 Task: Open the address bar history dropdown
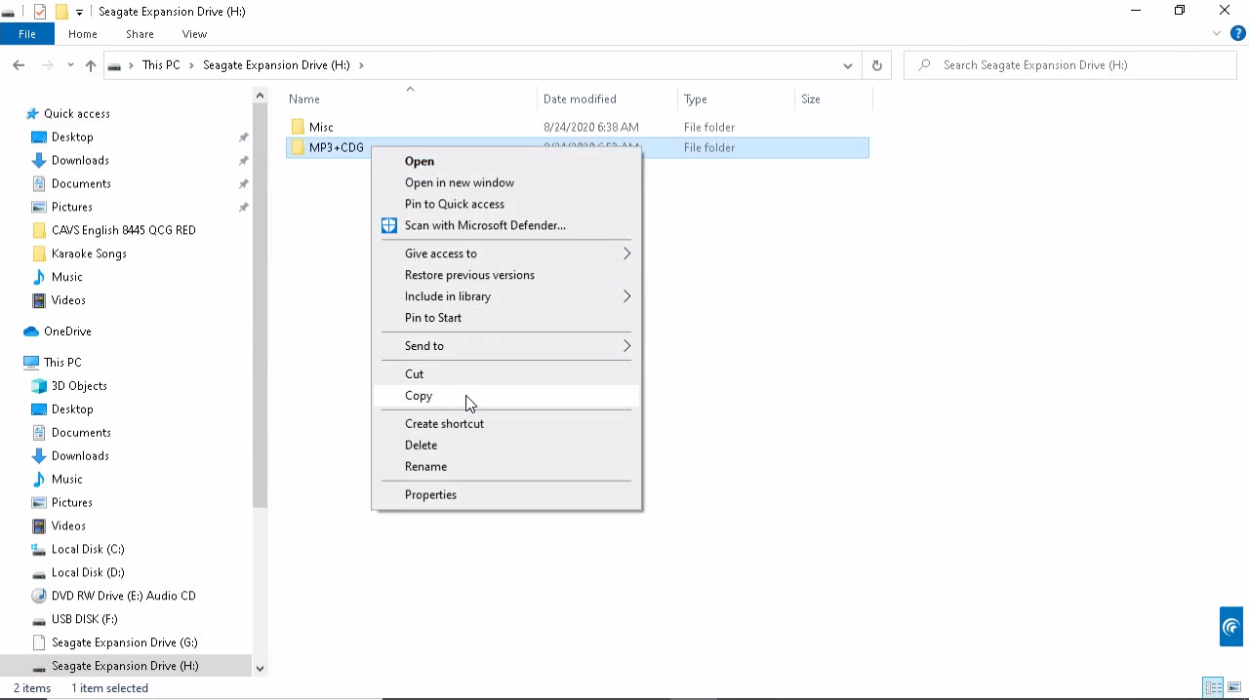pos(847,65)
